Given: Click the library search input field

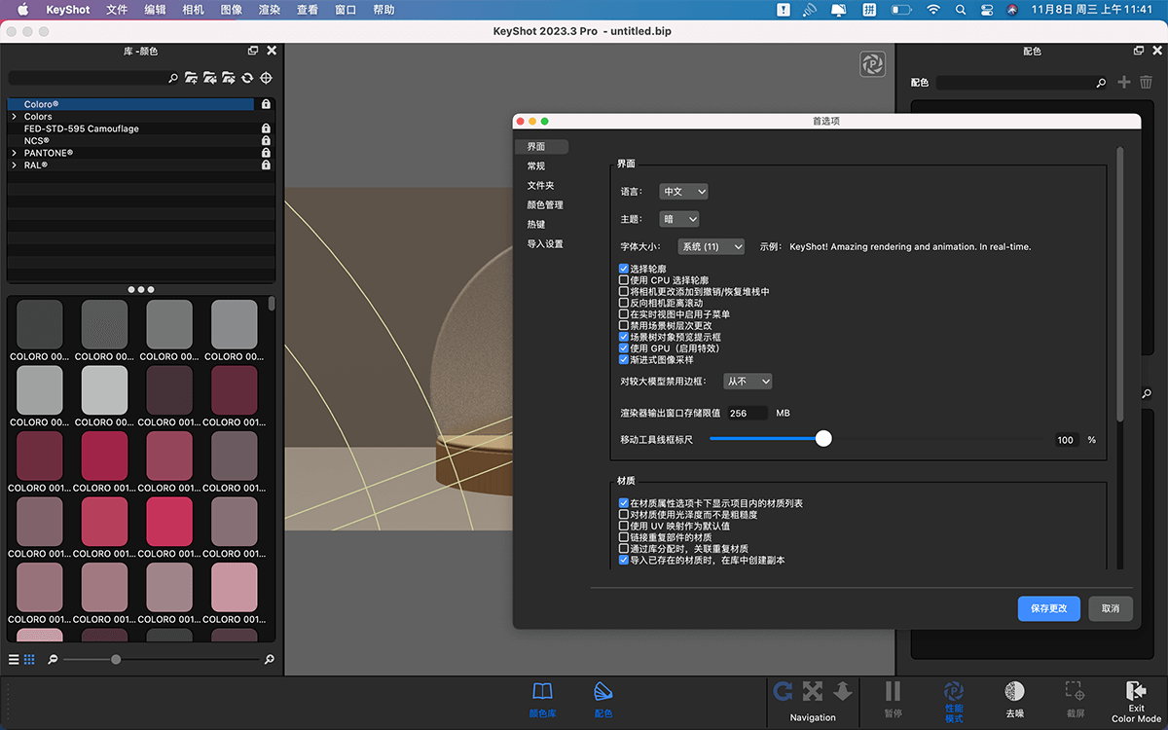Looking at the screenshot, I should (x=88, y=78).
